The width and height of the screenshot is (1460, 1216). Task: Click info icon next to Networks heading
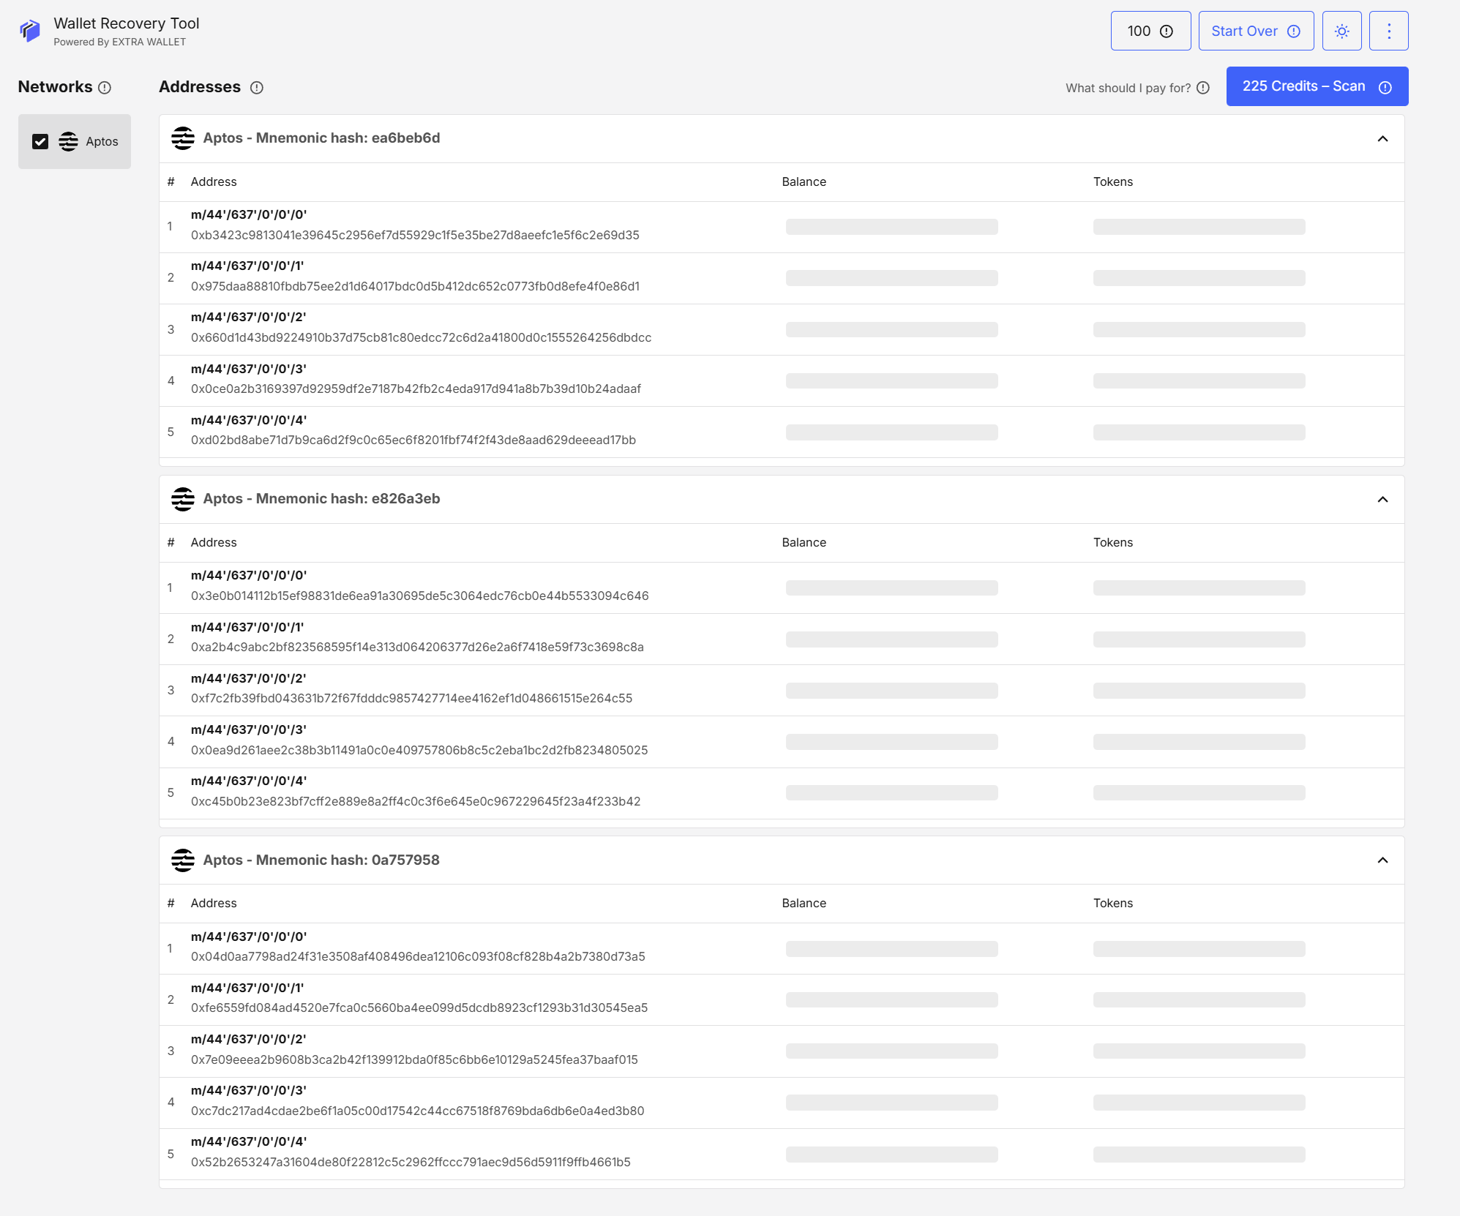(105, 88)
